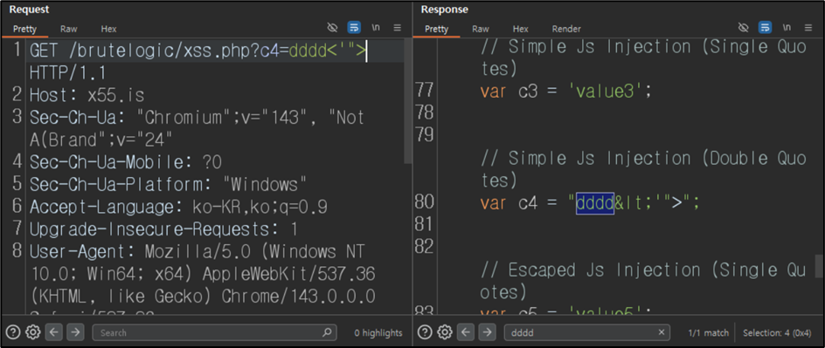Toggle line wrap icon in Request panel
Viewport: 825px width, 348px height.
354,27
